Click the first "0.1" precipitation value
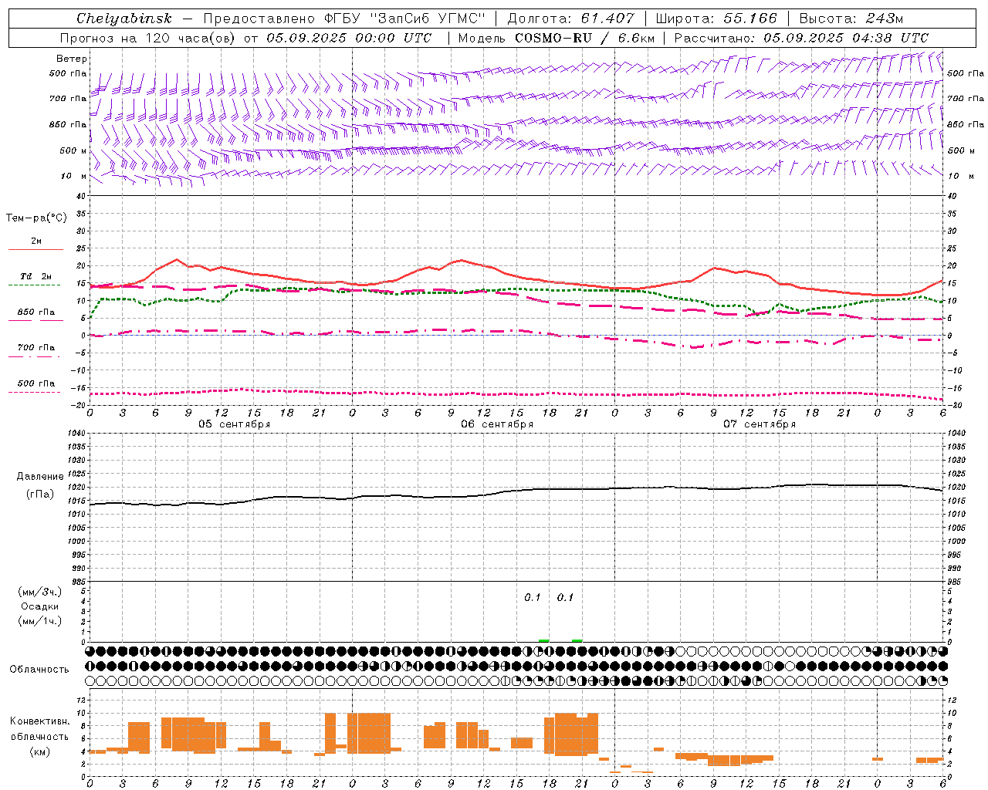988x790 pixels. point(533,598)
